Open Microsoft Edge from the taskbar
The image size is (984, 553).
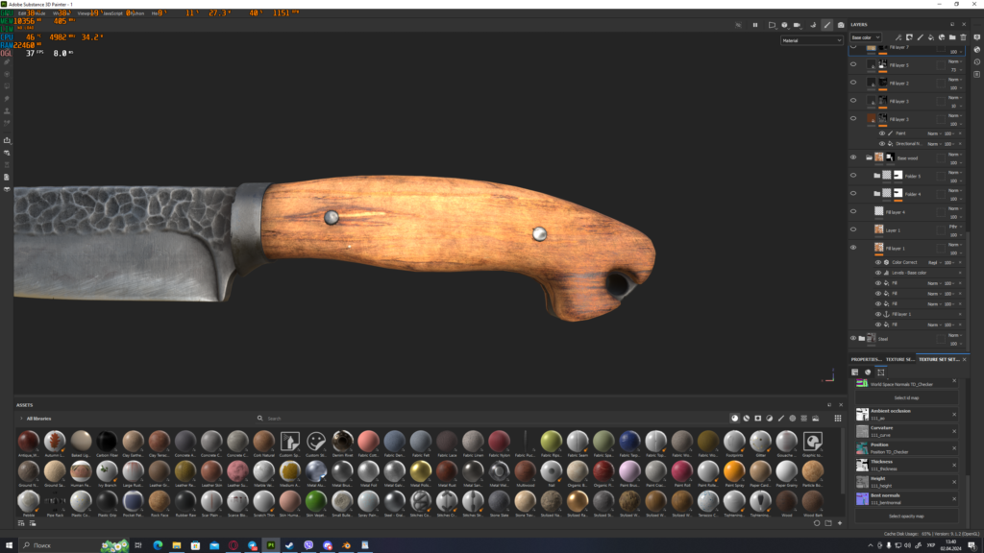point(158,545)
